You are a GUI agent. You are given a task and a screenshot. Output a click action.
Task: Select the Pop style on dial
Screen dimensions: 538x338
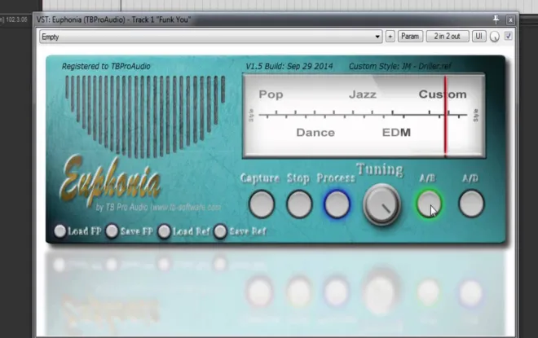tap(271, 94)
